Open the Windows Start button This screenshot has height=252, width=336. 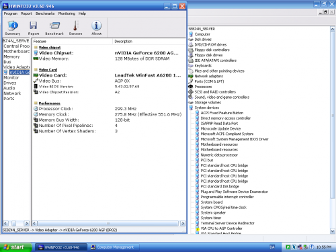15,247
